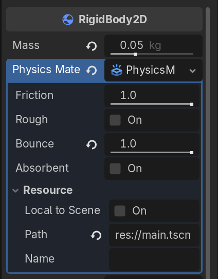Revert the resource Path value
This screenshot has height=279, width=218.
coord(96,235)
